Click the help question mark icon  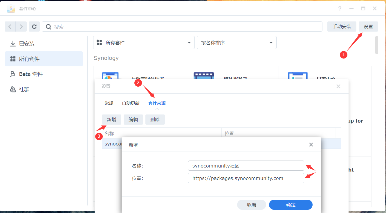tap(340, 8)
